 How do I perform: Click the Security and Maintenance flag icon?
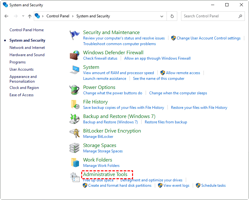click(x=75, y=35)
